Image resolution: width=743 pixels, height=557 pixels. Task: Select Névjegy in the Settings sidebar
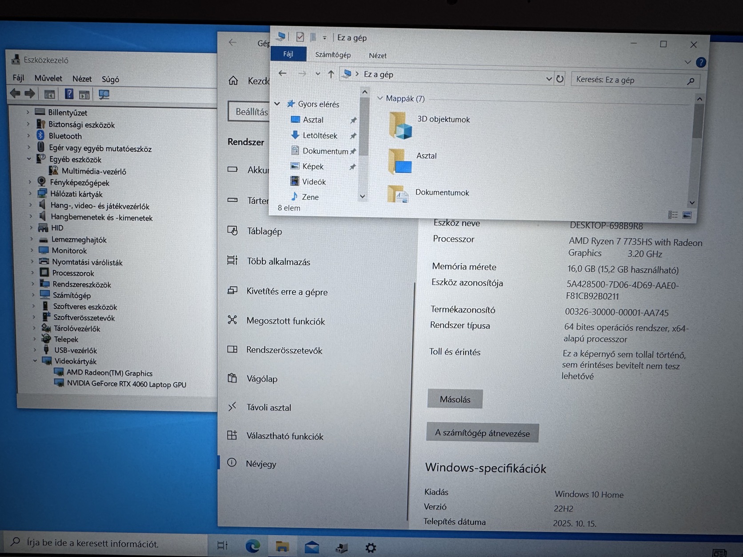coord(261,463)
